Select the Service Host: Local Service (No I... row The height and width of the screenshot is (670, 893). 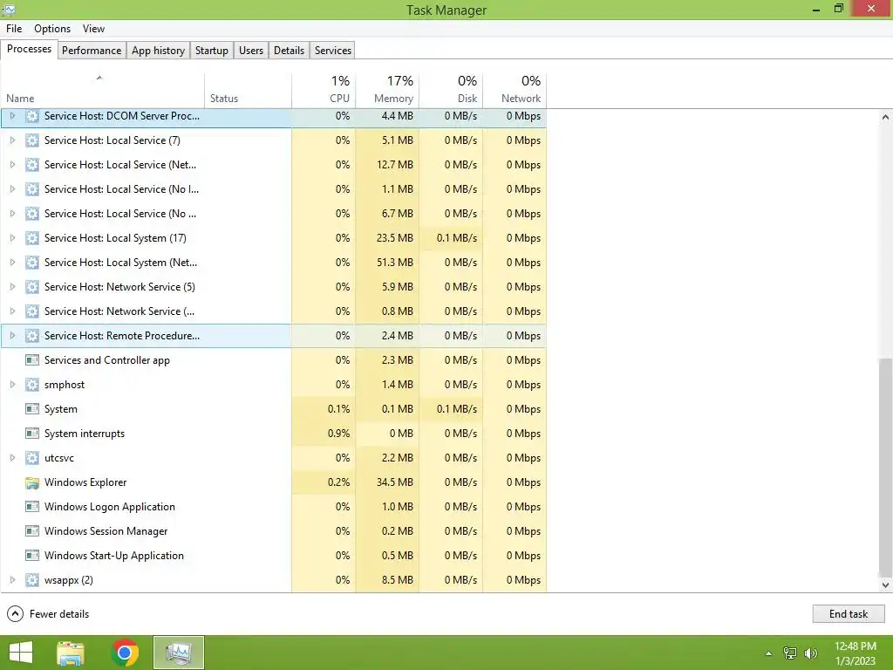coord(273,189)
